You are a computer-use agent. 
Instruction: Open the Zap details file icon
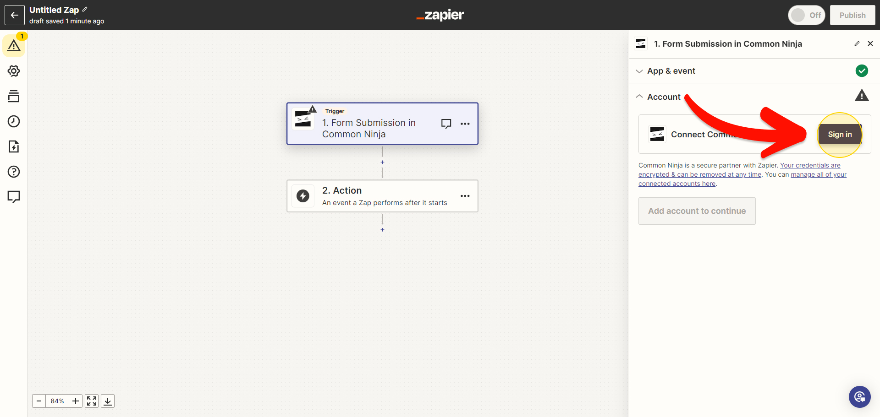click(x=14, y=146)
